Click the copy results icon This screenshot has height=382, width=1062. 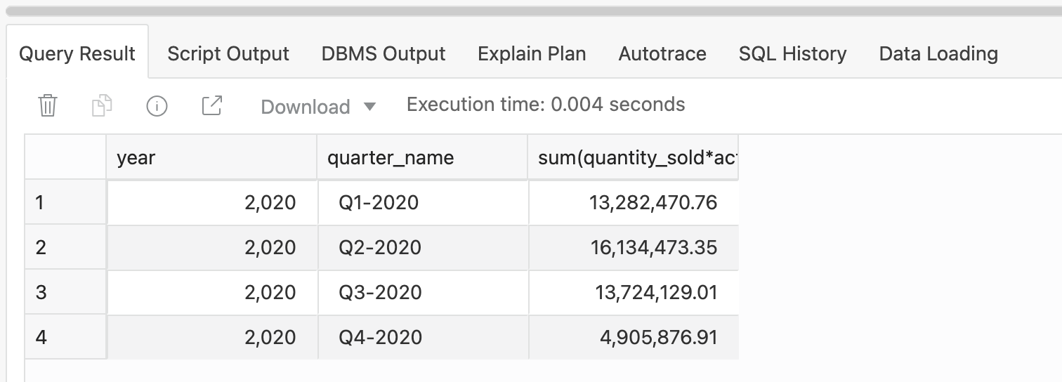pos(102,106)
